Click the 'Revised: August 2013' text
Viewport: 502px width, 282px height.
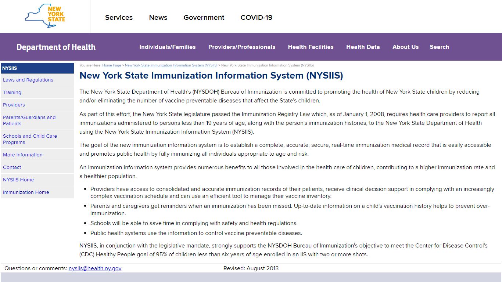[x=251, y=268]
